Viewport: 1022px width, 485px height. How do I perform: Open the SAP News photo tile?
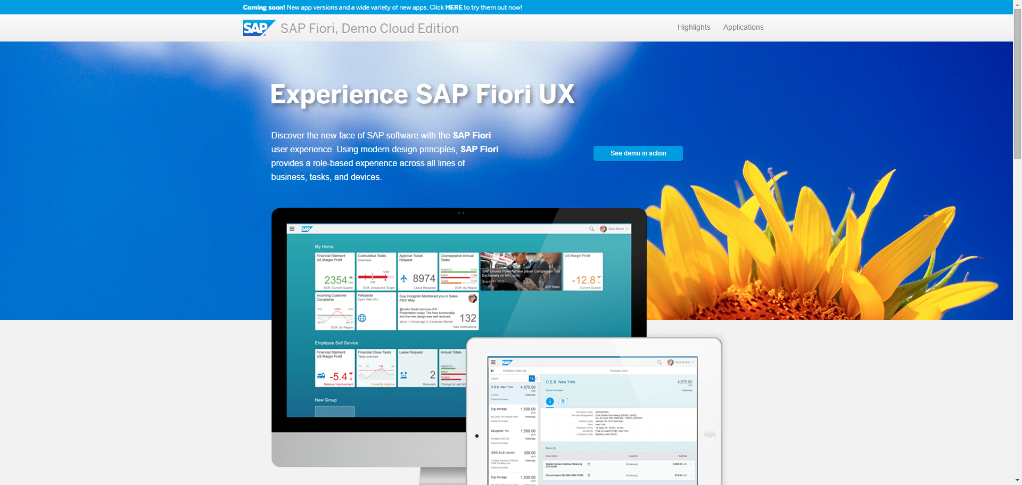coord(521,272)
